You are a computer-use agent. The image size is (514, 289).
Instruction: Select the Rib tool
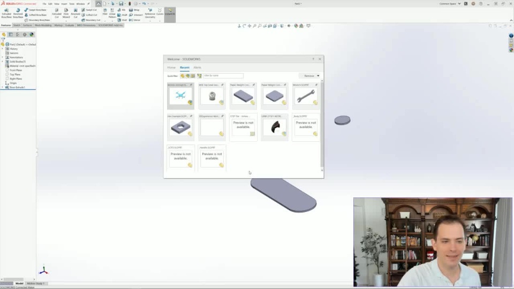pos(122,10)
